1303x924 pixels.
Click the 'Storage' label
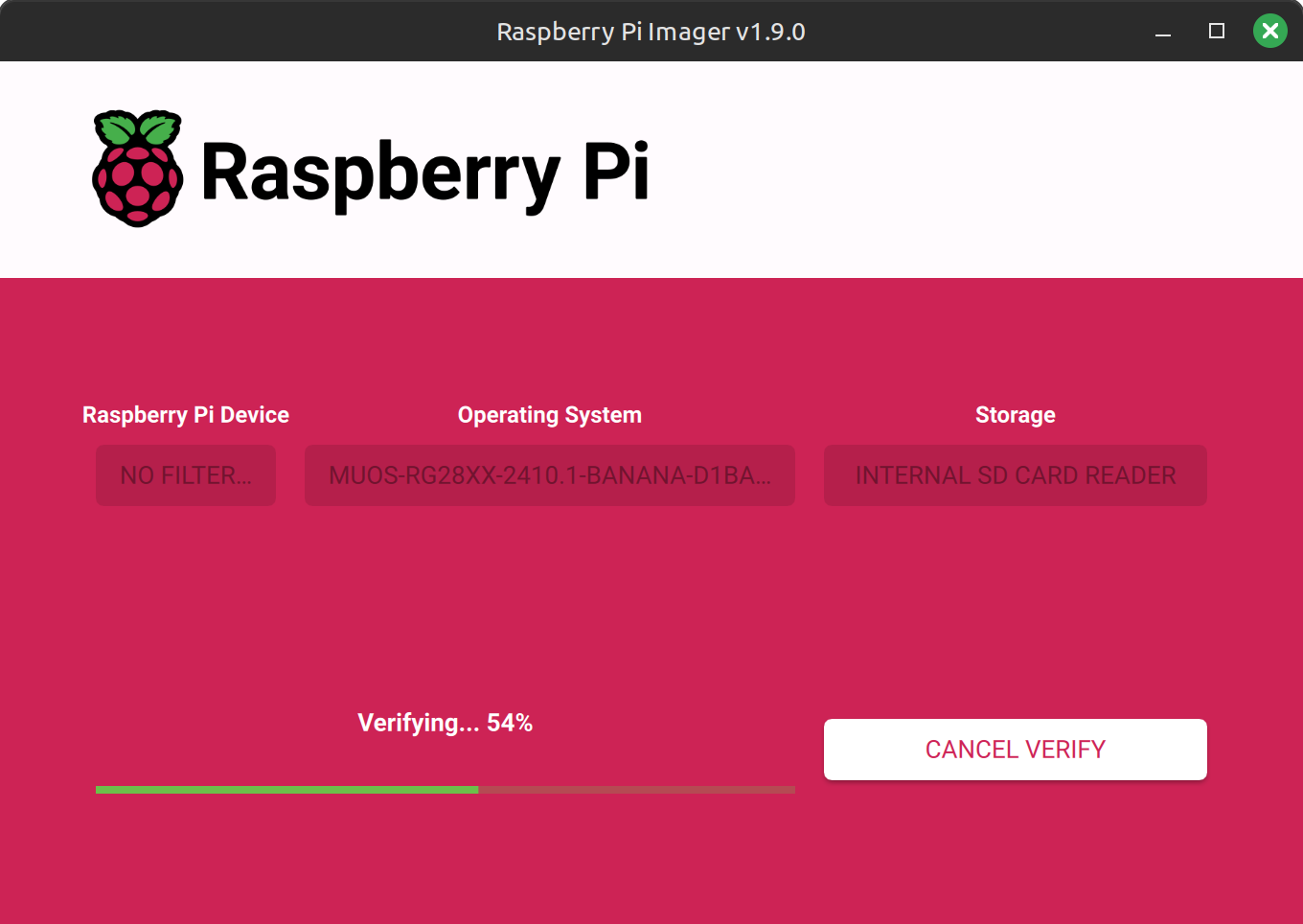[1016, 415]
